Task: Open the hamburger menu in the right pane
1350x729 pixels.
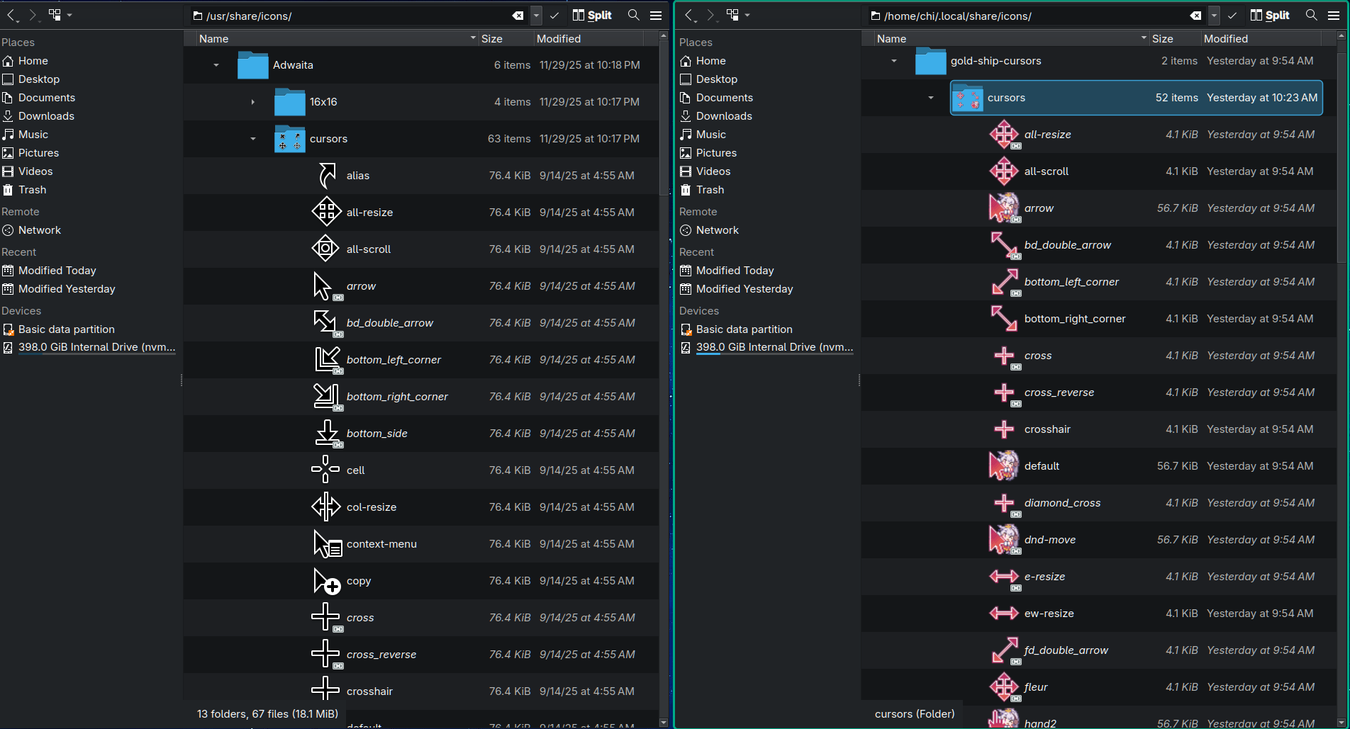Action: (x=1336, y=15)
